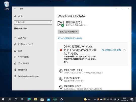Click the Windows Update sync status icon
Image resolution: width=136 pixels, height=102 pixels.
pyautogui.click(x=61, y=24)
